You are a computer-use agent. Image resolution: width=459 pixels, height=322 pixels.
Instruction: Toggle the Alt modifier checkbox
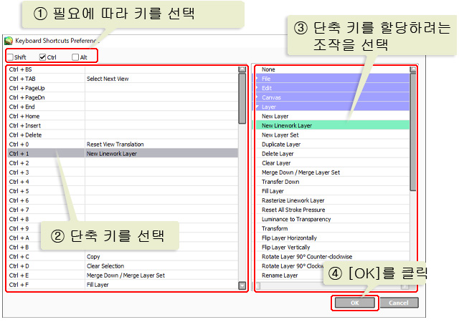(x=75, y=57)
